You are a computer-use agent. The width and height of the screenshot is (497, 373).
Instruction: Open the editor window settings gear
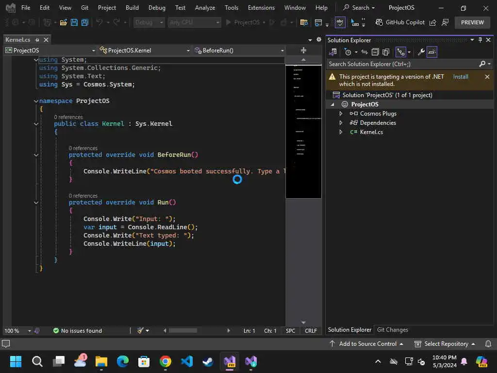(319, 40)
